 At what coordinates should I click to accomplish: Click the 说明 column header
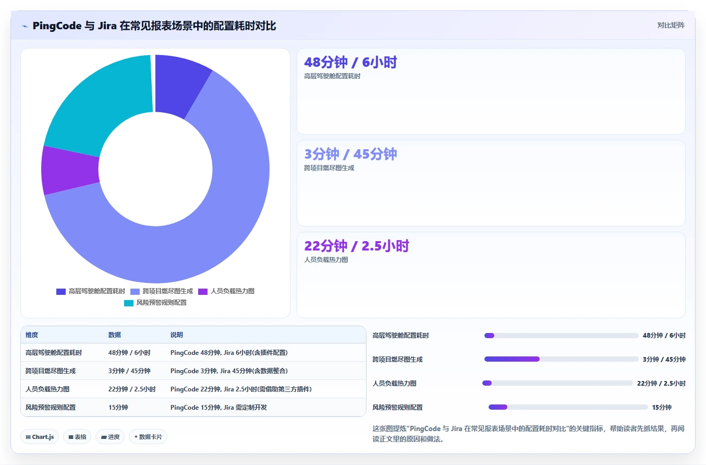click(177, 335)
